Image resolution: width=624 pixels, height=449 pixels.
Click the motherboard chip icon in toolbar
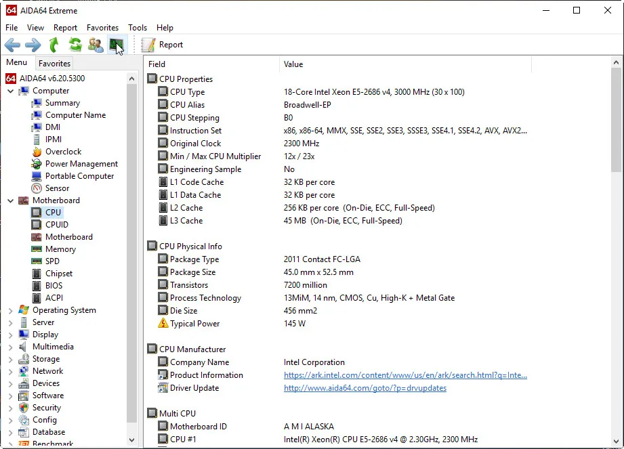point(117,45)
